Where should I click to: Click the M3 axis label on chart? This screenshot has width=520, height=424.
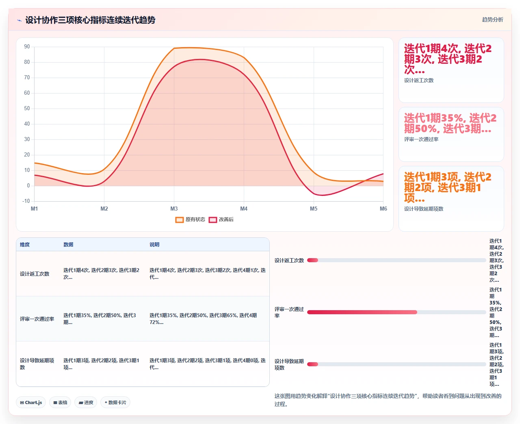point(174,209)
